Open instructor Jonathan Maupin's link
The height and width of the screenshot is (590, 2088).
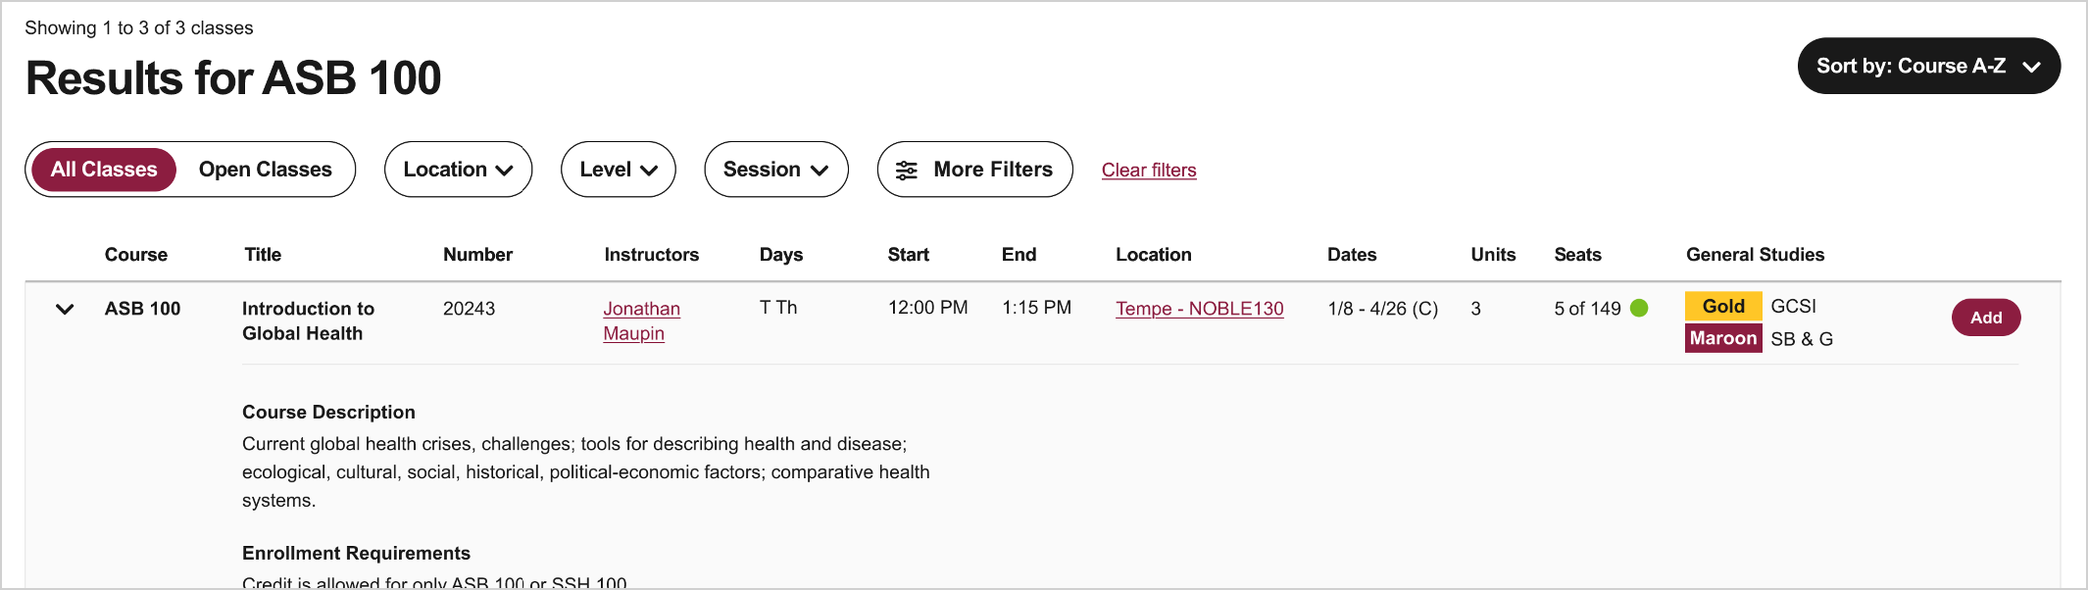[x=641, y=320]
